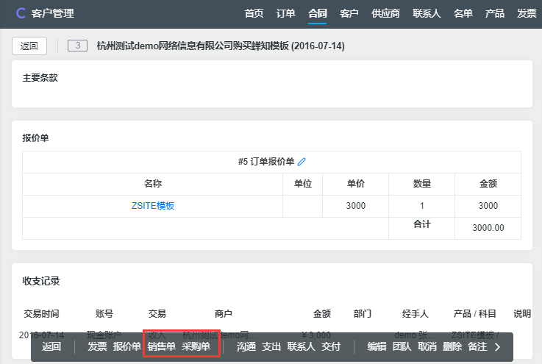542x364 pixels.
Task: Click 沟通 in the bottom action bar
Action: pos(246,347)
